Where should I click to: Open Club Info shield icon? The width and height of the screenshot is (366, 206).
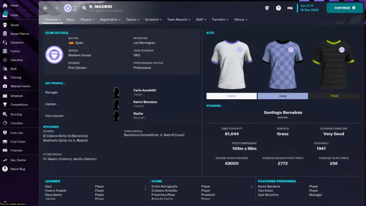(x=5, y=133)
